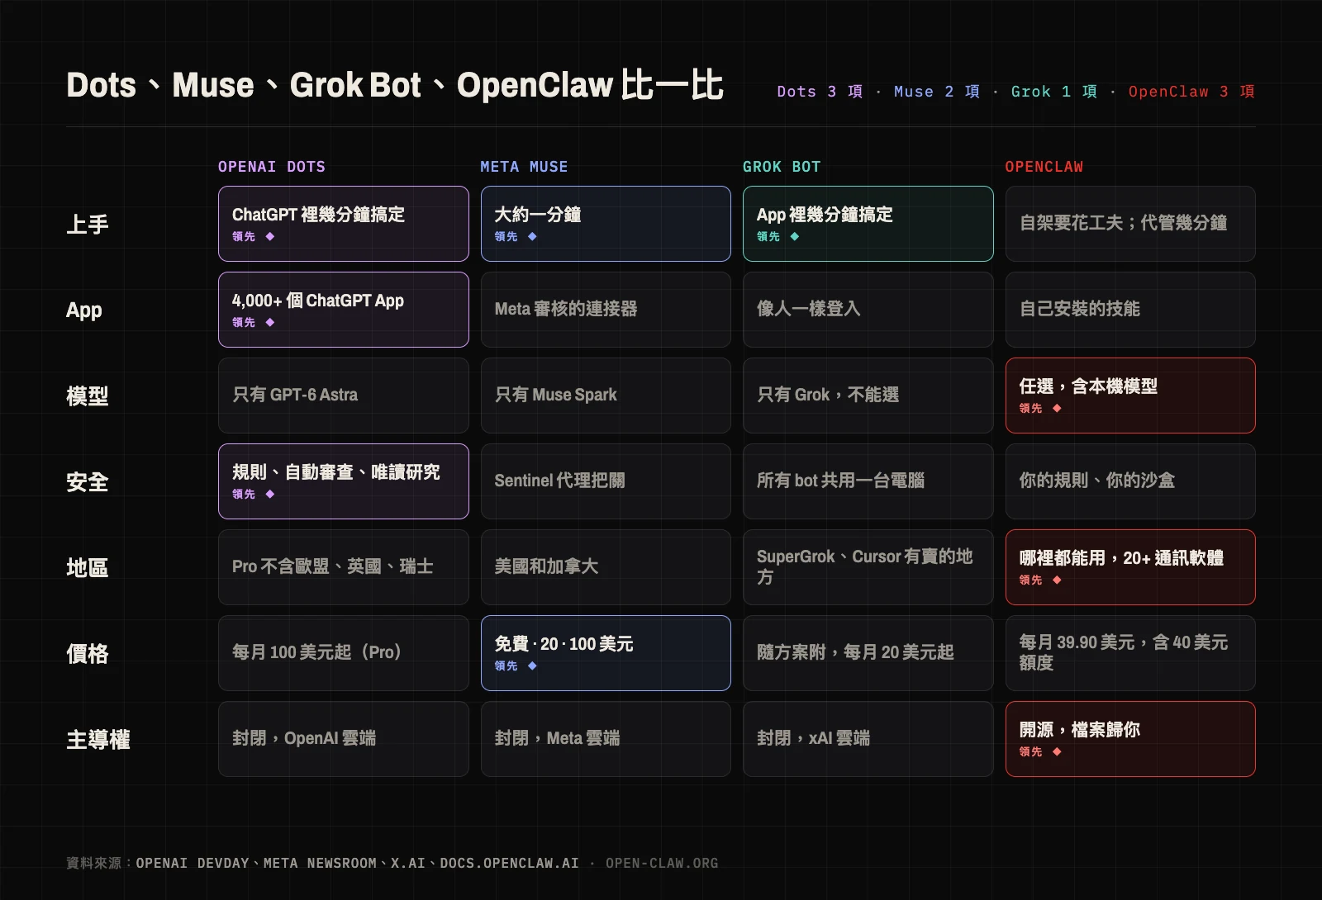Image resolution: width=1322 pixels, height=900 pixels.
Task: Click the SuperGrok、Cursor 有賣的地方 cell
Action: (x=868, y=567)
